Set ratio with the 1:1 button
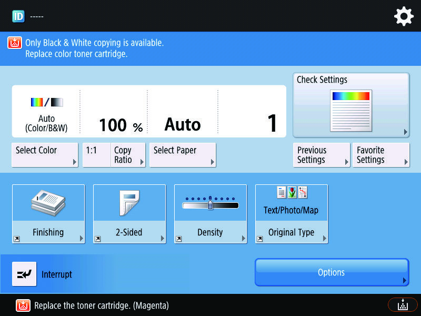 (x=97, y=155)
